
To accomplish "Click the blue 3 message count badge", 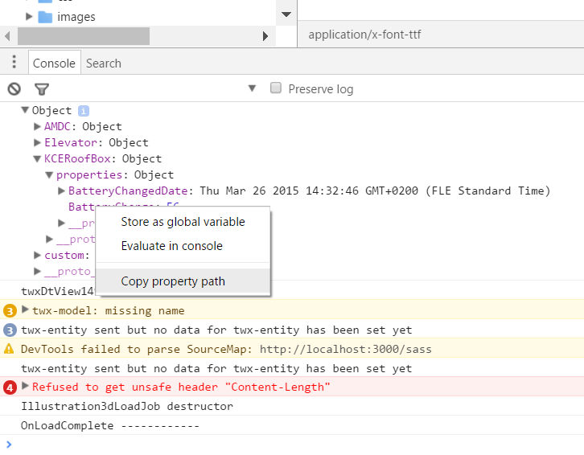I will [x=10, y=330].
